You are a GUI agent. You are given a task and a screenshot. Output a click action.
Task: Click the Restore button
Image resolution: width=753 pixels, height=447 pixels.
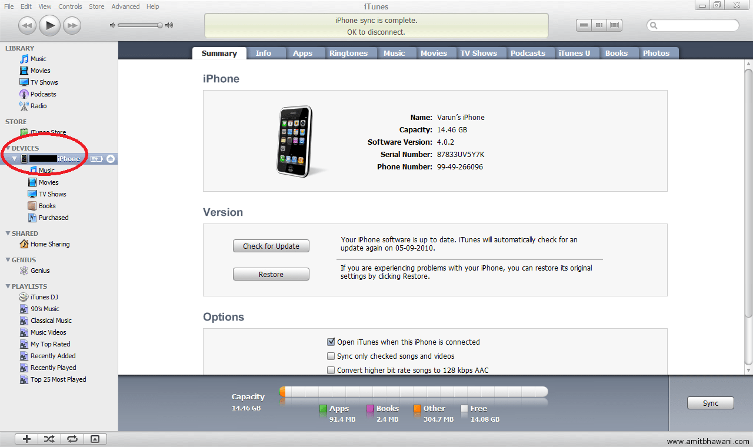(271, 274)
